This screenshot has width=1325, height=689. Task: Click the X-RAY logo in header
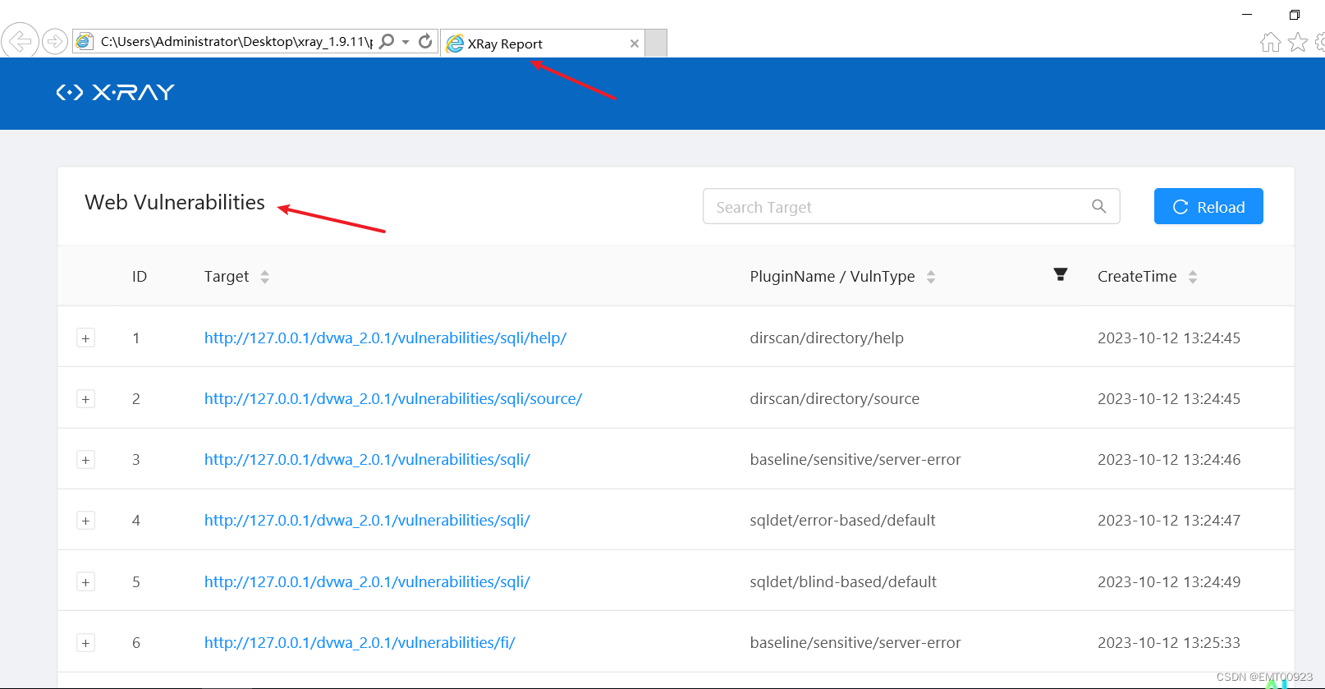116,93
